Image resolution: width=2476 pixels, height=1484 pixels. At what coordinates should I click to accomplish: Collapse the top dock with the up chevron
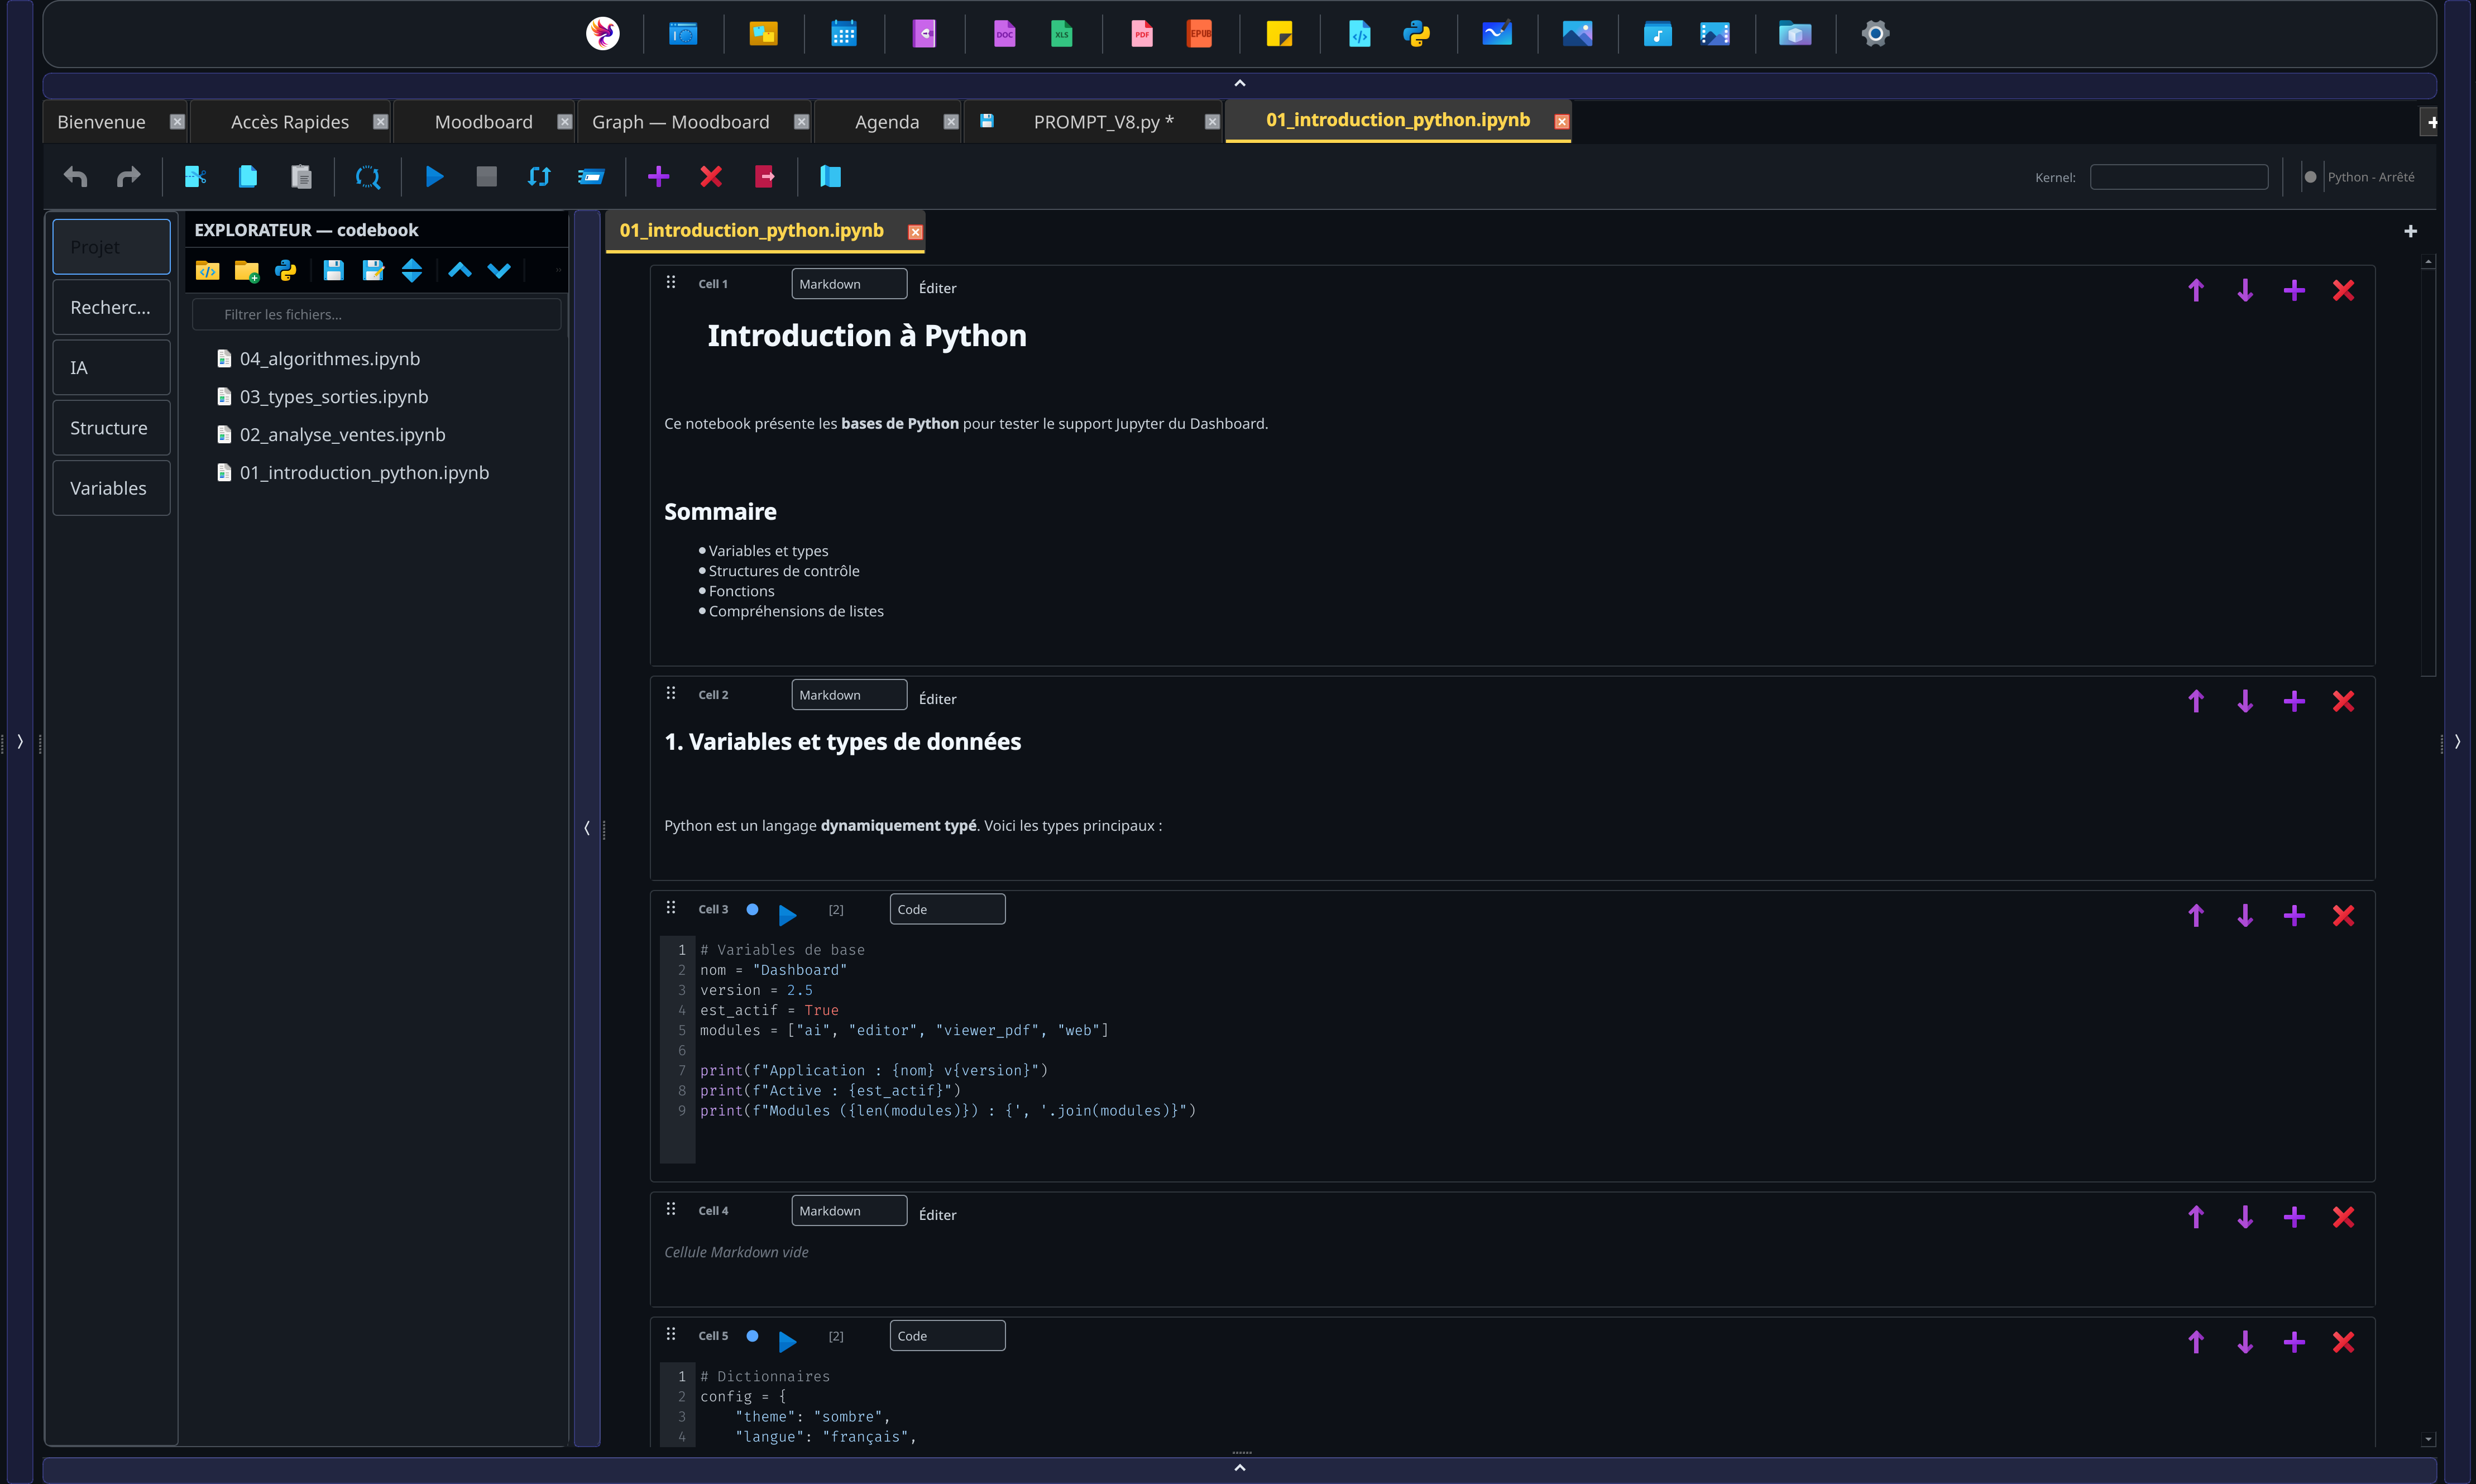pyautogui.click(x=1239, y=83)
